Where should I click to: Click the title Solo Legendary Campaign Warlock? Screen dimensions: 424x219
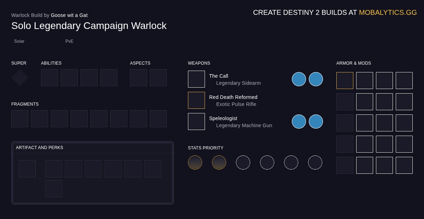[x=89, y=26]
